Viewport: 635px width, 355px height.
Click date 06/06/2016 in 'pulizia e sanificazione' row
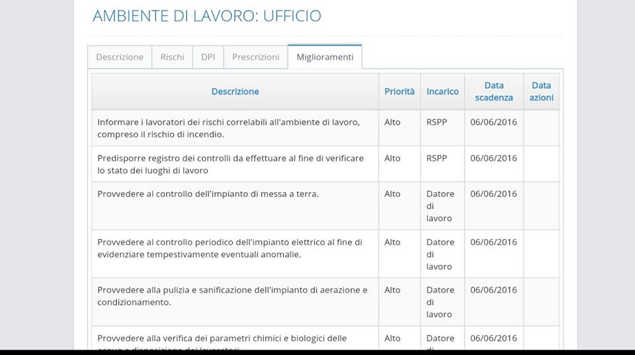point(493,290)
